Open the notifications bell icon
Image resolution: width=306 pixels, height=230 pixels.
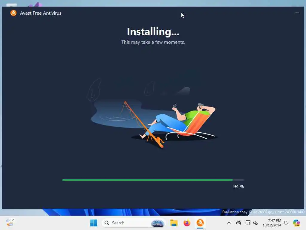[285, 223]
